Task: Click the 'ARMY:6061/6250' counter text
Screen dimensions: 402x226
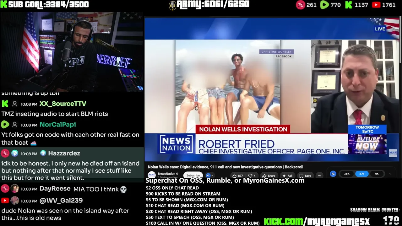Action: tap(213, 4)
